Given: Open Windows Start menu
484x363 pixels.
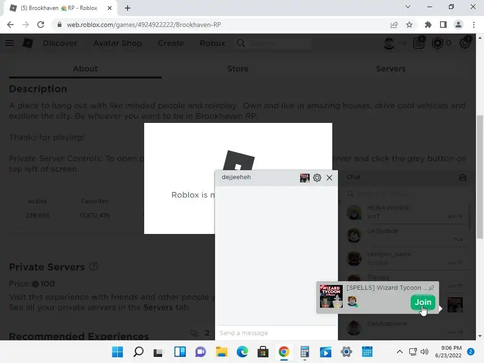Looking at the screenshot, I should pyautogui.click(x=117, y=352).
